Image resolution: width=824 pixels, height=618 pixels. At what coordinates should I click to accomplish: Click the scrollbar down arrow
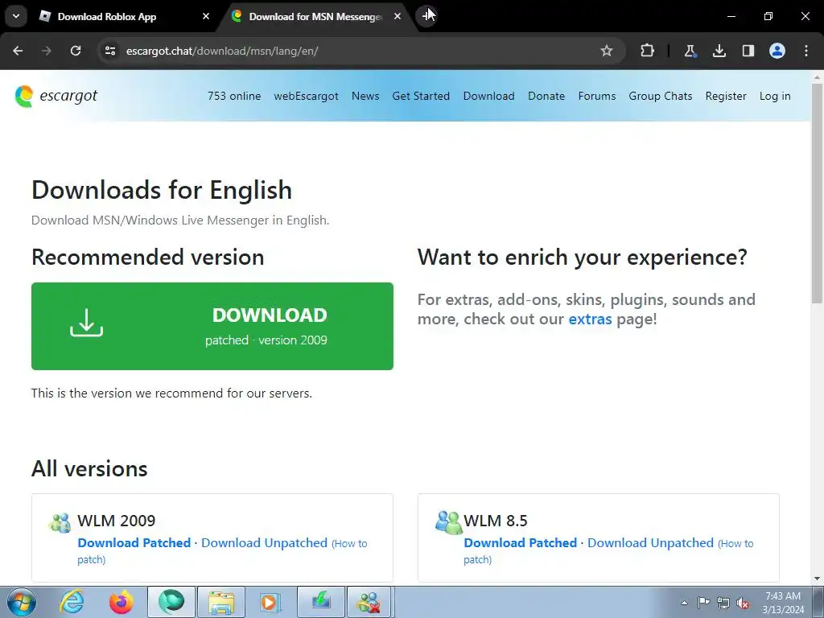pos(817,579)
